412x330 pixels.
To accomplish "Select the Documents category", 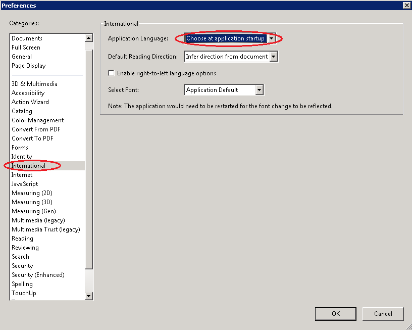I will (x=27, y=38).
